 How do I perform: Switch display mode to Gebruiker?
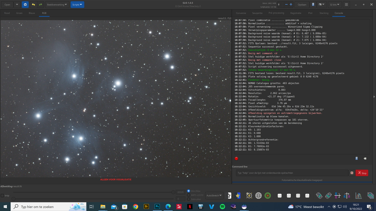188,199
